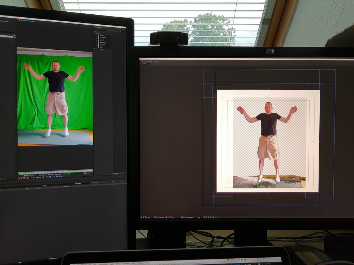Select the Effect menu in macOS menu bar
Image resolution: width=354 pixels, height=265 pixels.
118,263
